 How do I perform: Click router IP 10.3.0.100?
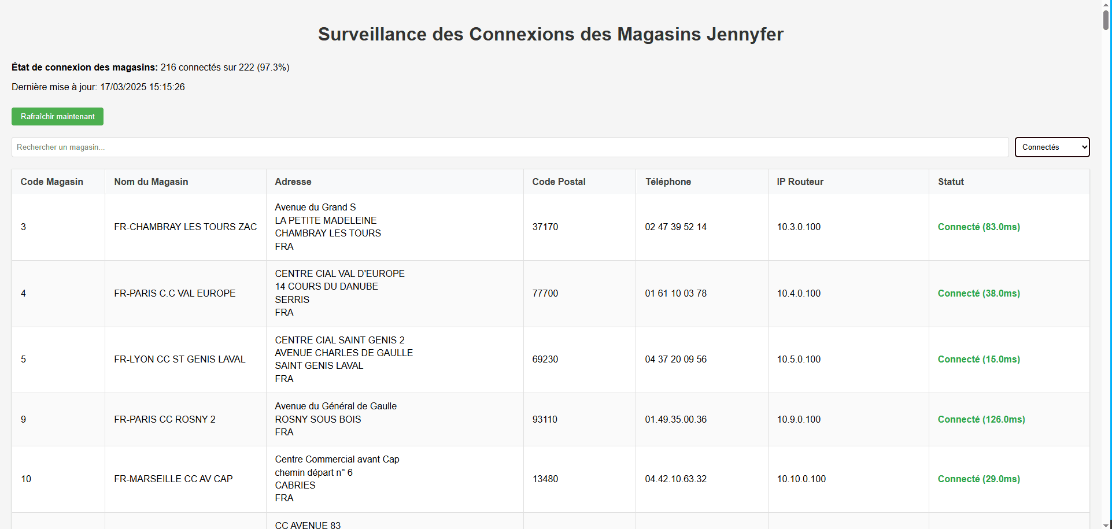(x=799, y=227)
